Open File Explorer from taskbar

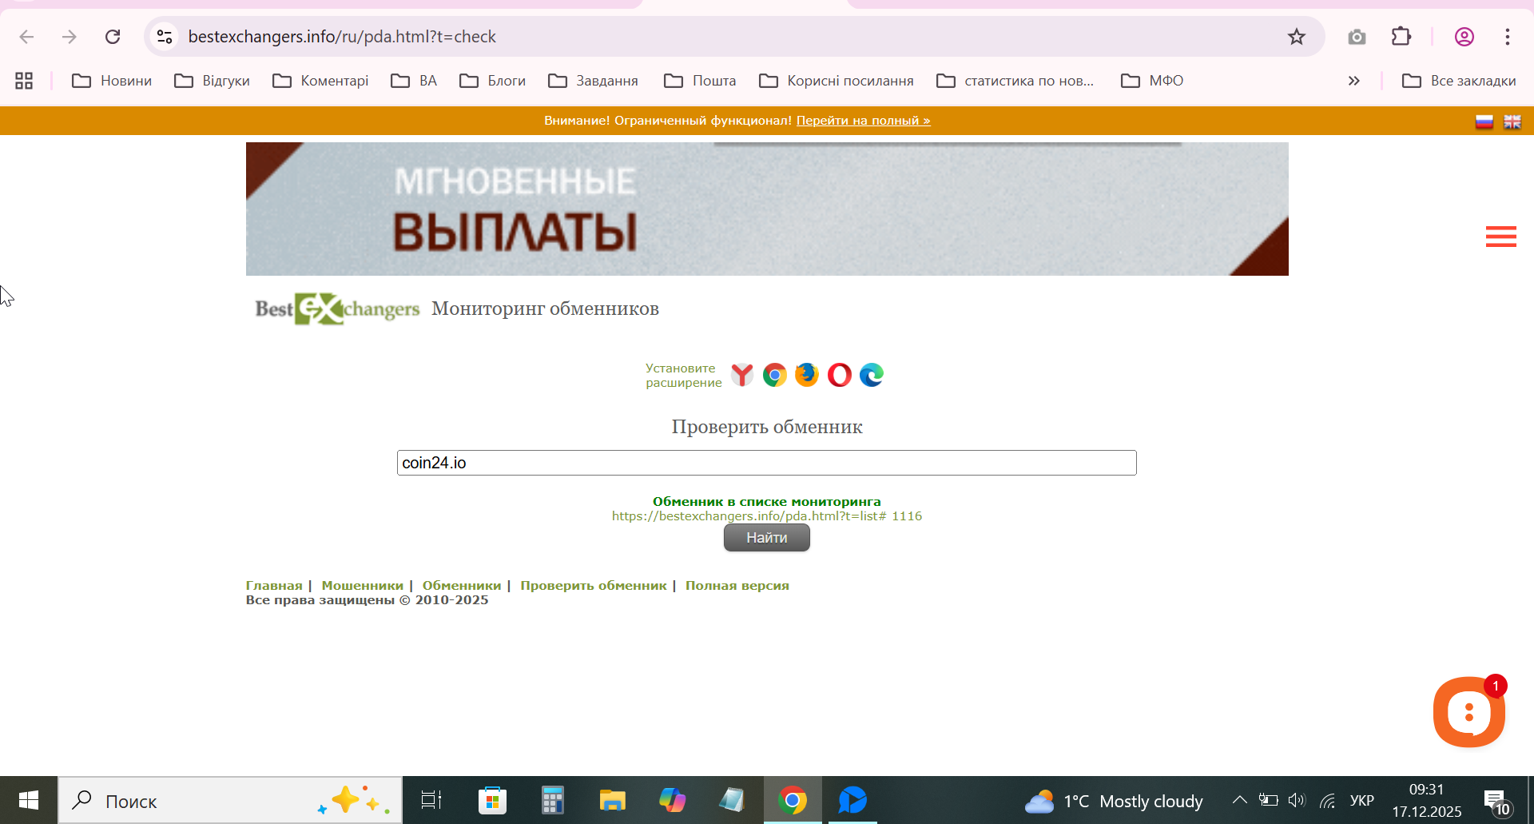click(x=612, y=800)
